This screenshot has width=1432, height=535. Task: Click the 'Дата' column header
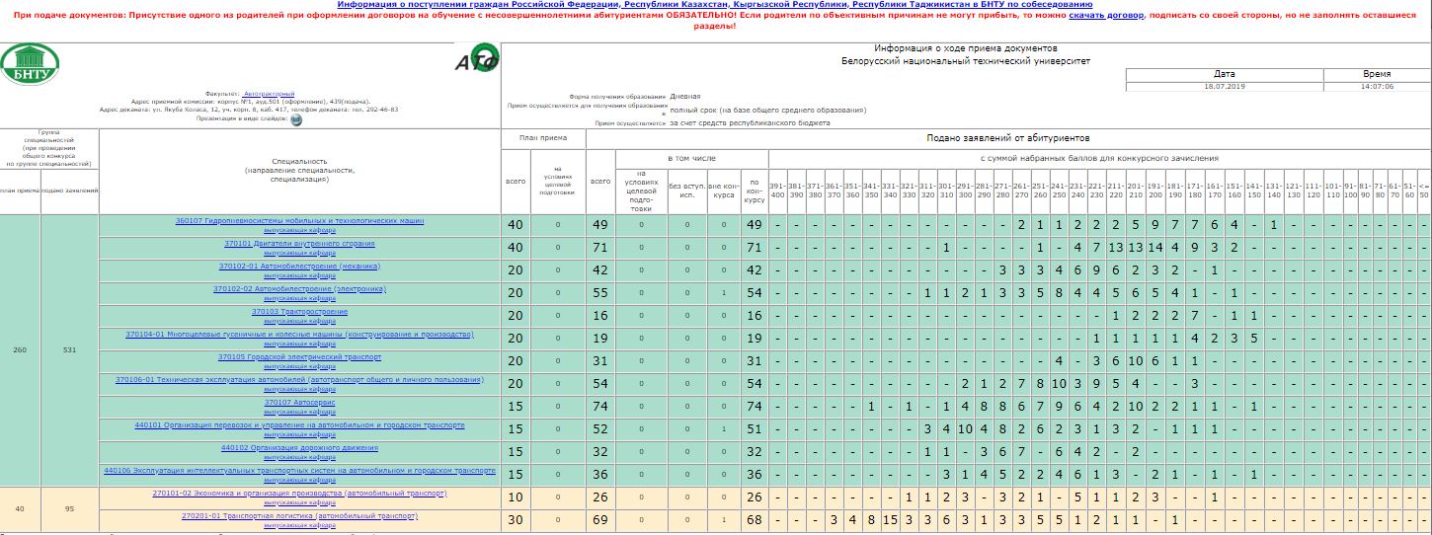click(x=1225, y=74)
